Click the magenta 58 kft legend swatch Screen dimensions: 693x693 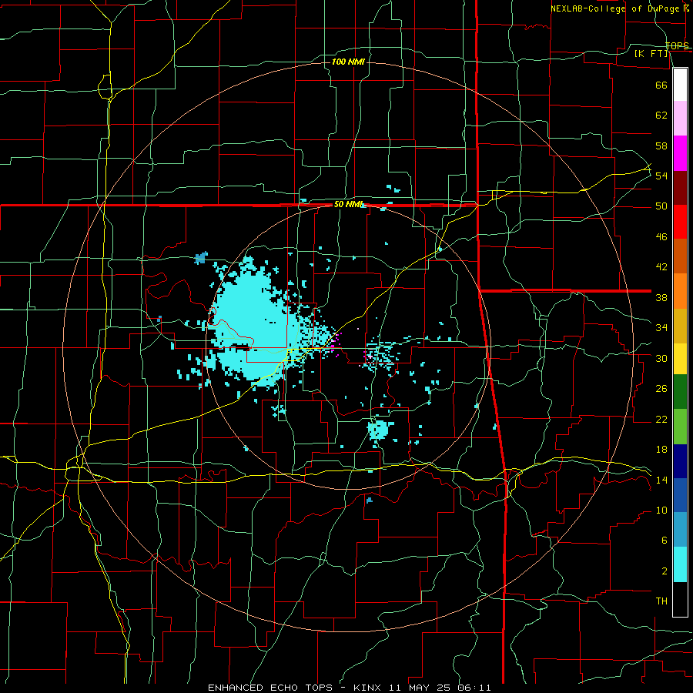pos(680,153)
